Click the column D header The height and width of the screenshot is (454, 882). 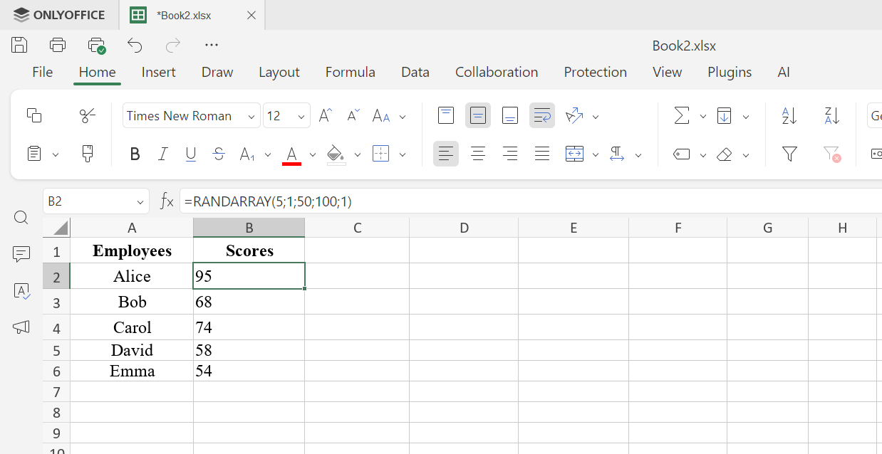(x=464, y=228)
